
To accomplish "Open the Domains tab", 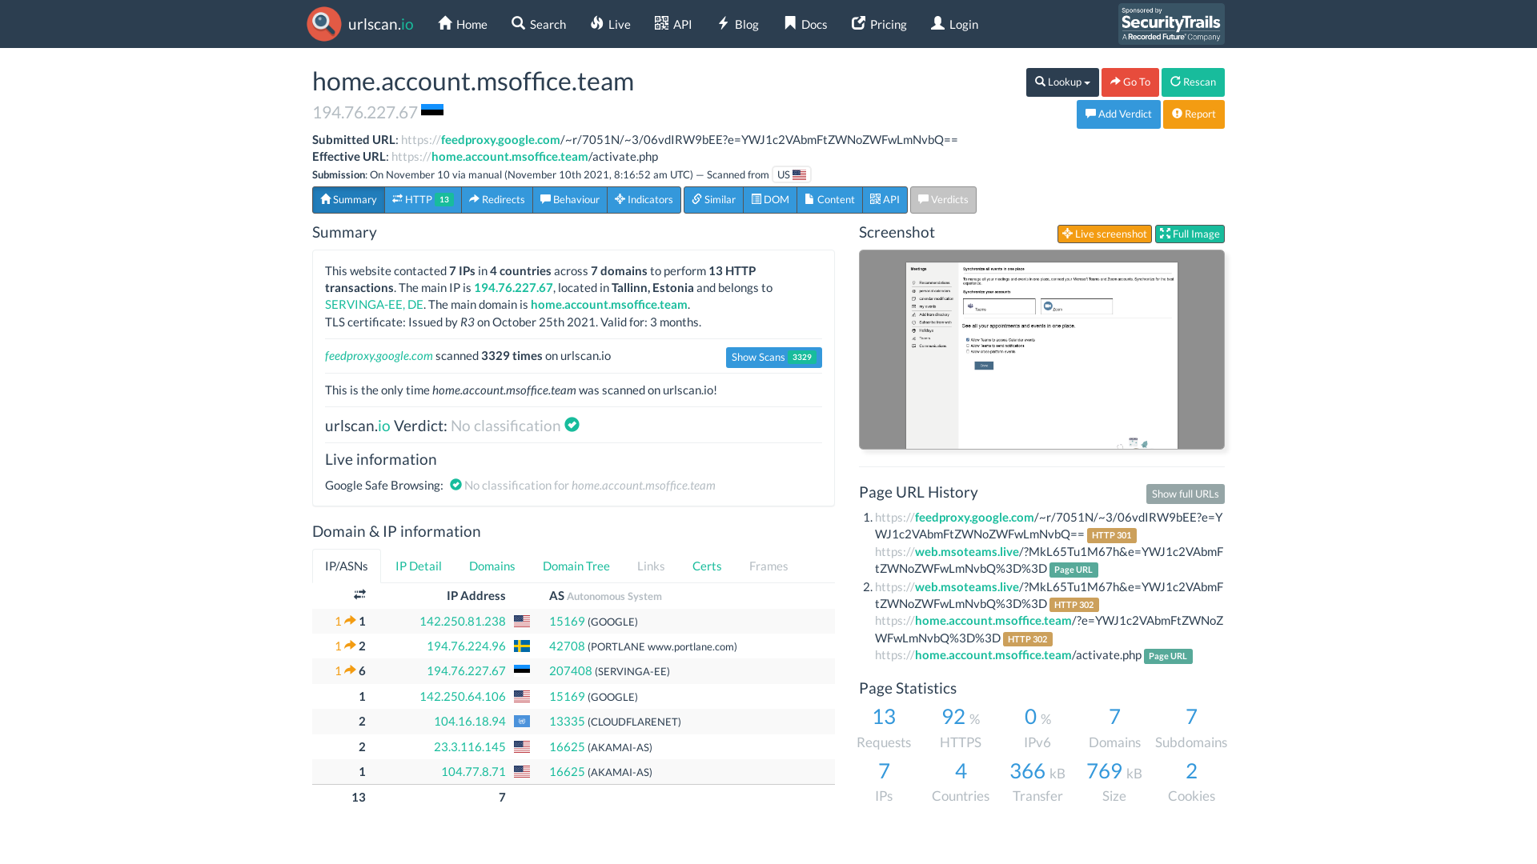I will pos(492,566).
